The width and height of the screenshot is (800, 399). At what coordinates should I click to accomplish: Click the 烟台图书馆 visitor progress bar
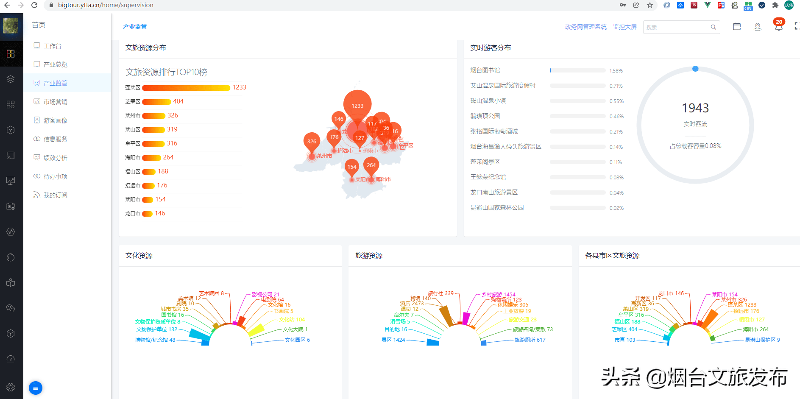tap(577, 70)
